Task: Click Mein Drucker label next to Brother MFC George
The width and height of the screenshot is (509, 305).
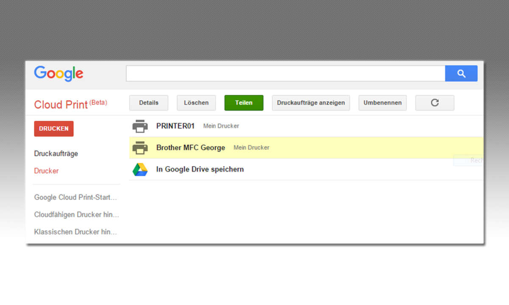Action: coord(252,148)
